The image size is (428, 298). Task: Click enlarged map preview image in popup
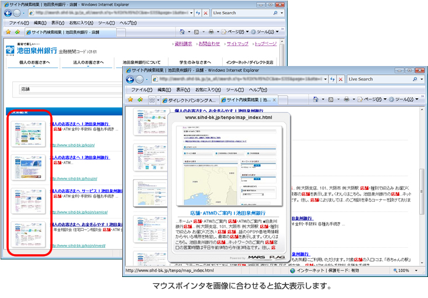click(x=229, y=165)
